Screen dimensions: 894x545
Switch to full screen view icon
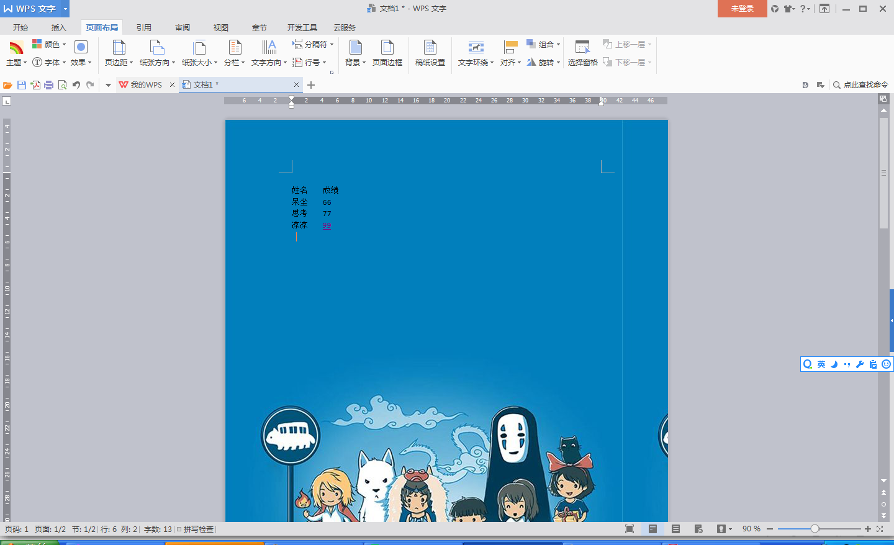pos(630,529)
